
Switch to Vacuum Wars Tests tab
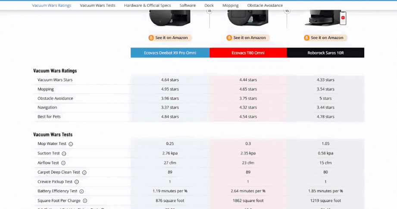coord(97,6)
